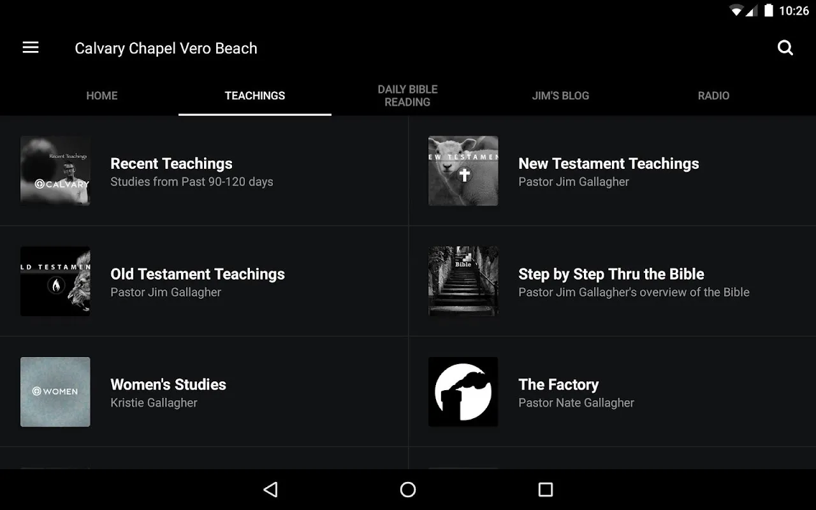Open the Step by Step Thru the Bible title
Image resolution: width=816 pixels, height=510 pixels.
point(611,274)
